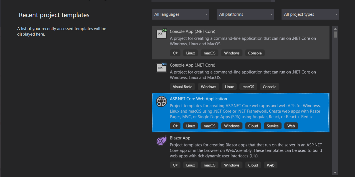Click the Cloud tag under ASP.NET Core

(x=253, y=126)
